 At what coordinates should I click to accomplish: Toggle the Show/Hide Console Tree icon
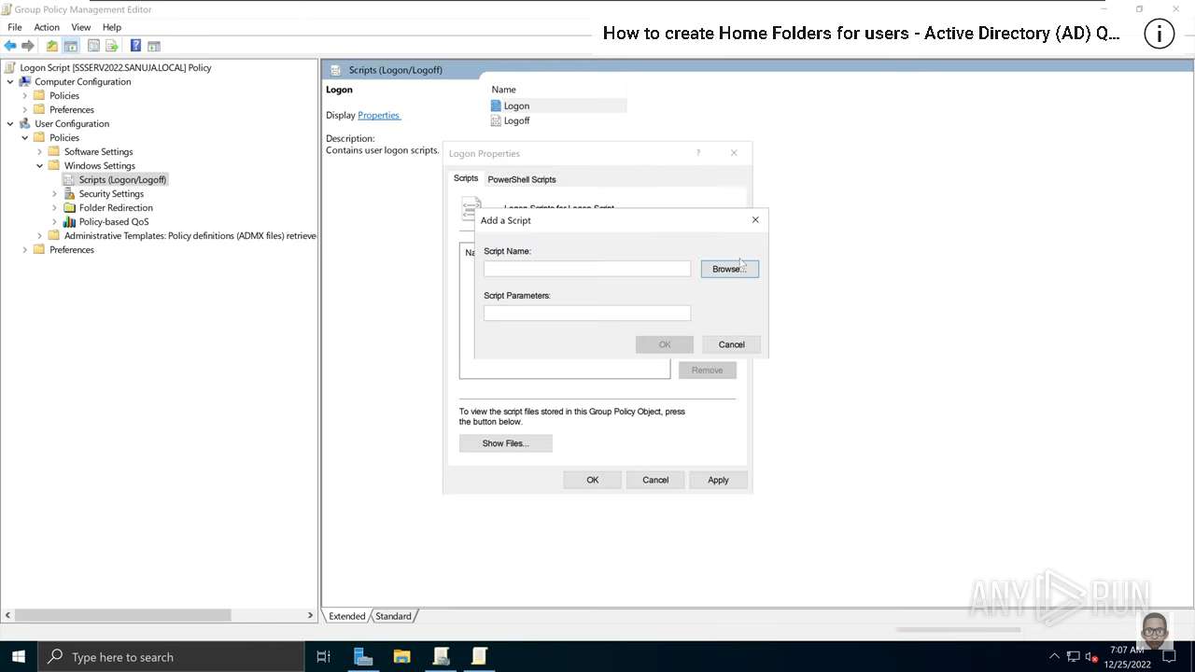[x=70, y=46]
